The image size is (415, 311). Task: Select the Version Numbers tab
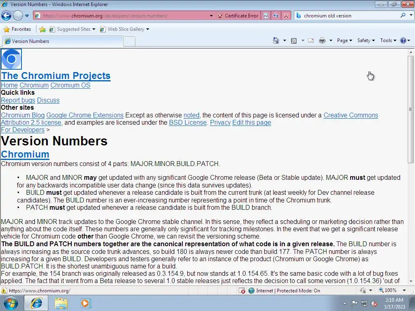tap(63, 41)
